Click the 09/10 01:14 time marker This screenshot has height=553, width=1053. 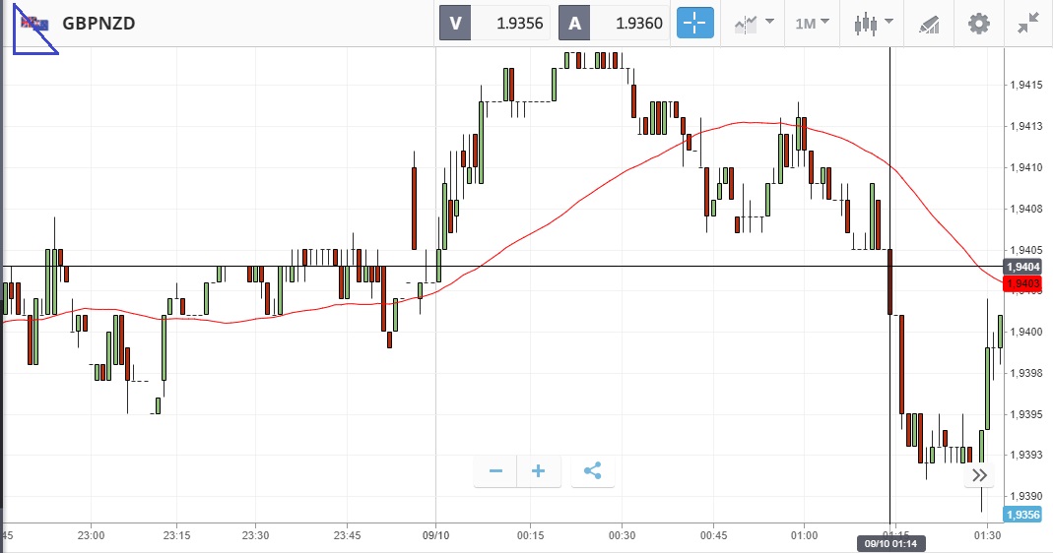point(890,543)
